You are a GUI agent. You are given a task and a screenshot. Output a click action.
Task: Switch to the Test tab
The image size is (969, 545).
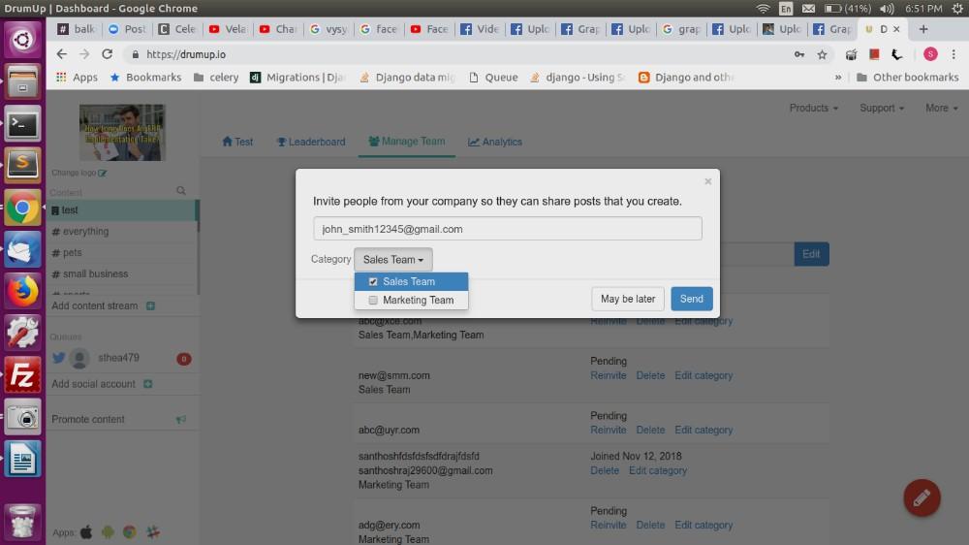[237, 142]
